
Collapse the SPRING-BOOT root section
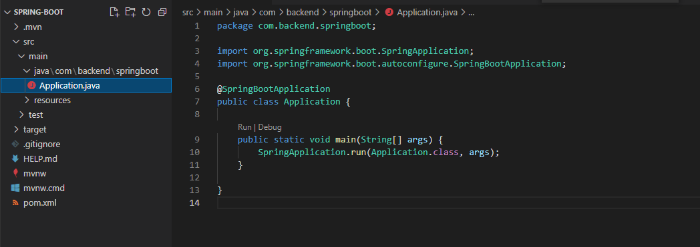(7, 12)
